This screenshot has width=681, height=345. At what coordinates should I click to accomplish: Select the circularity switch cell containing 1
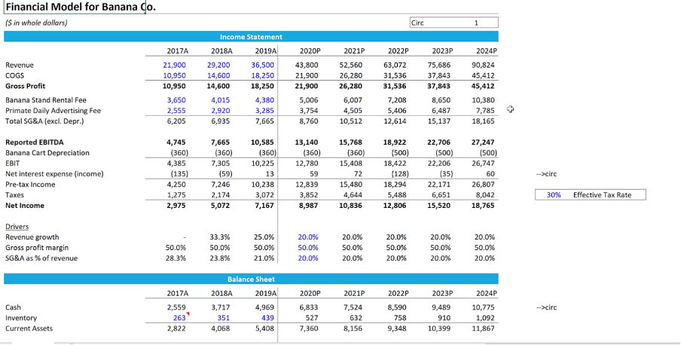[476, 23]
